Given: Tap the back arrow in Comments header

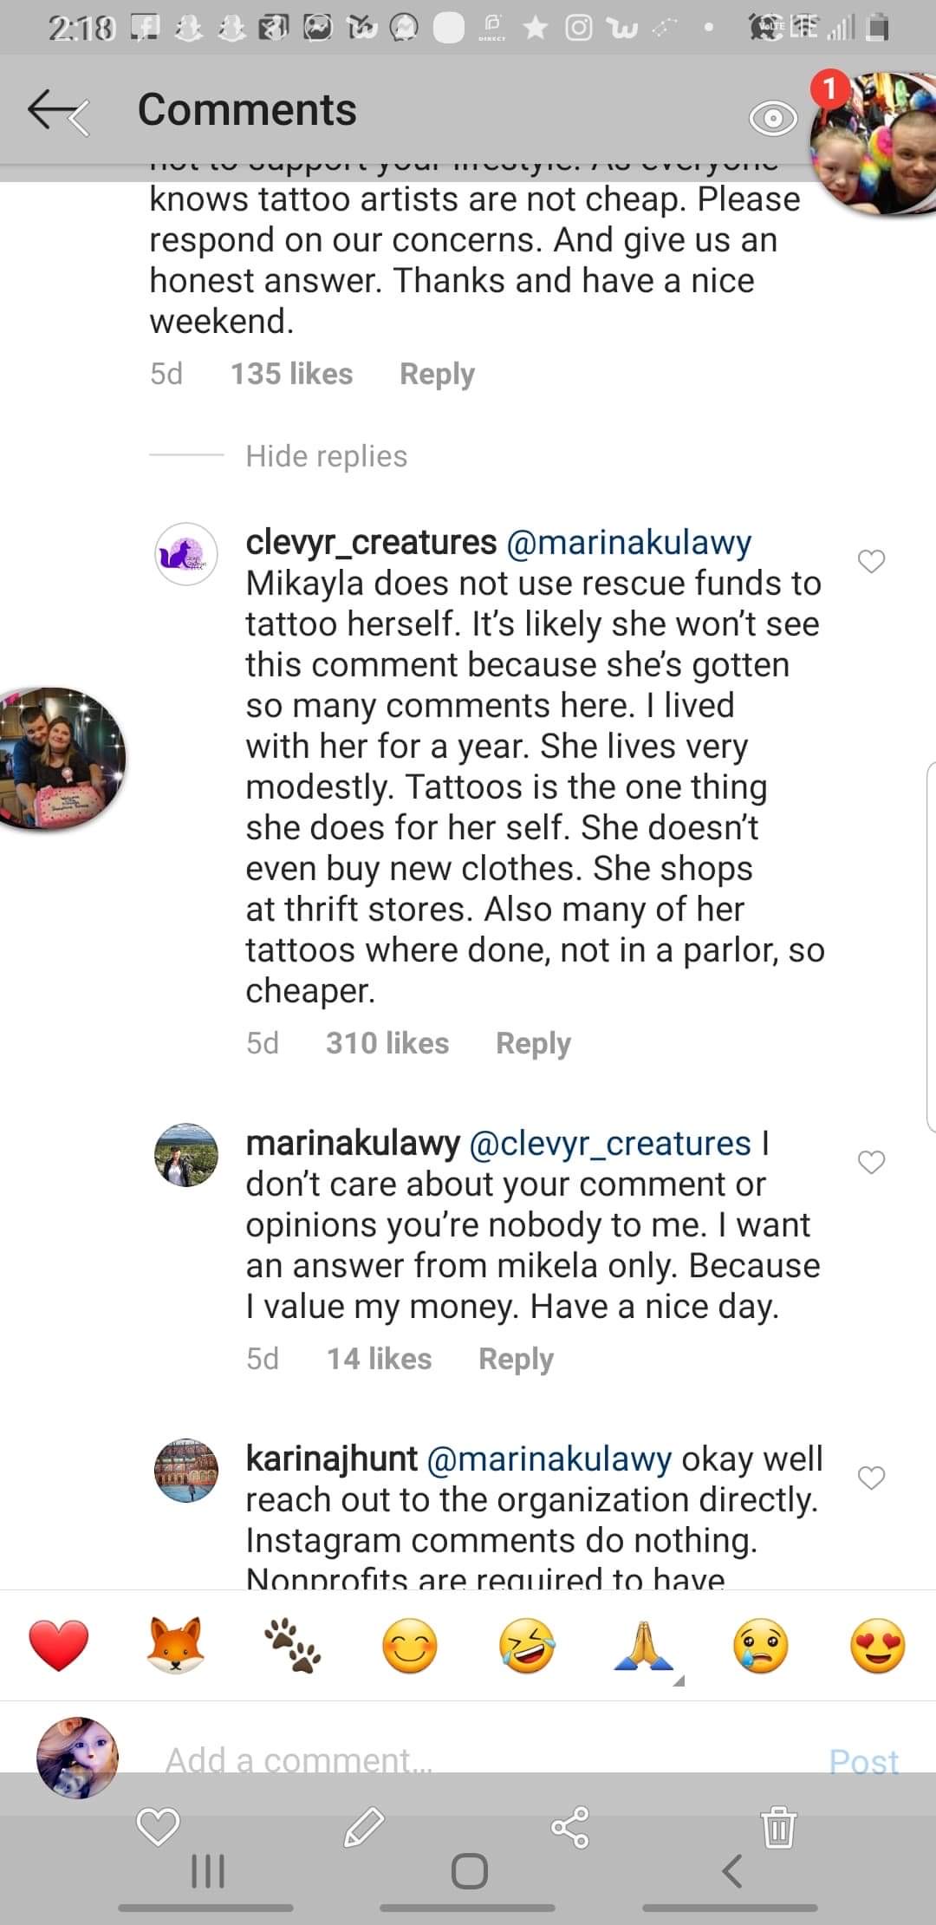Looking at the screenshot, I should (x=57, y=112).
